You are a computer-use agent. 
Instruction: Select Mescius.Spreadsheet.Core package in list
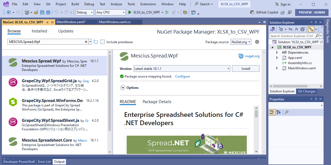(x=54, y=144)
